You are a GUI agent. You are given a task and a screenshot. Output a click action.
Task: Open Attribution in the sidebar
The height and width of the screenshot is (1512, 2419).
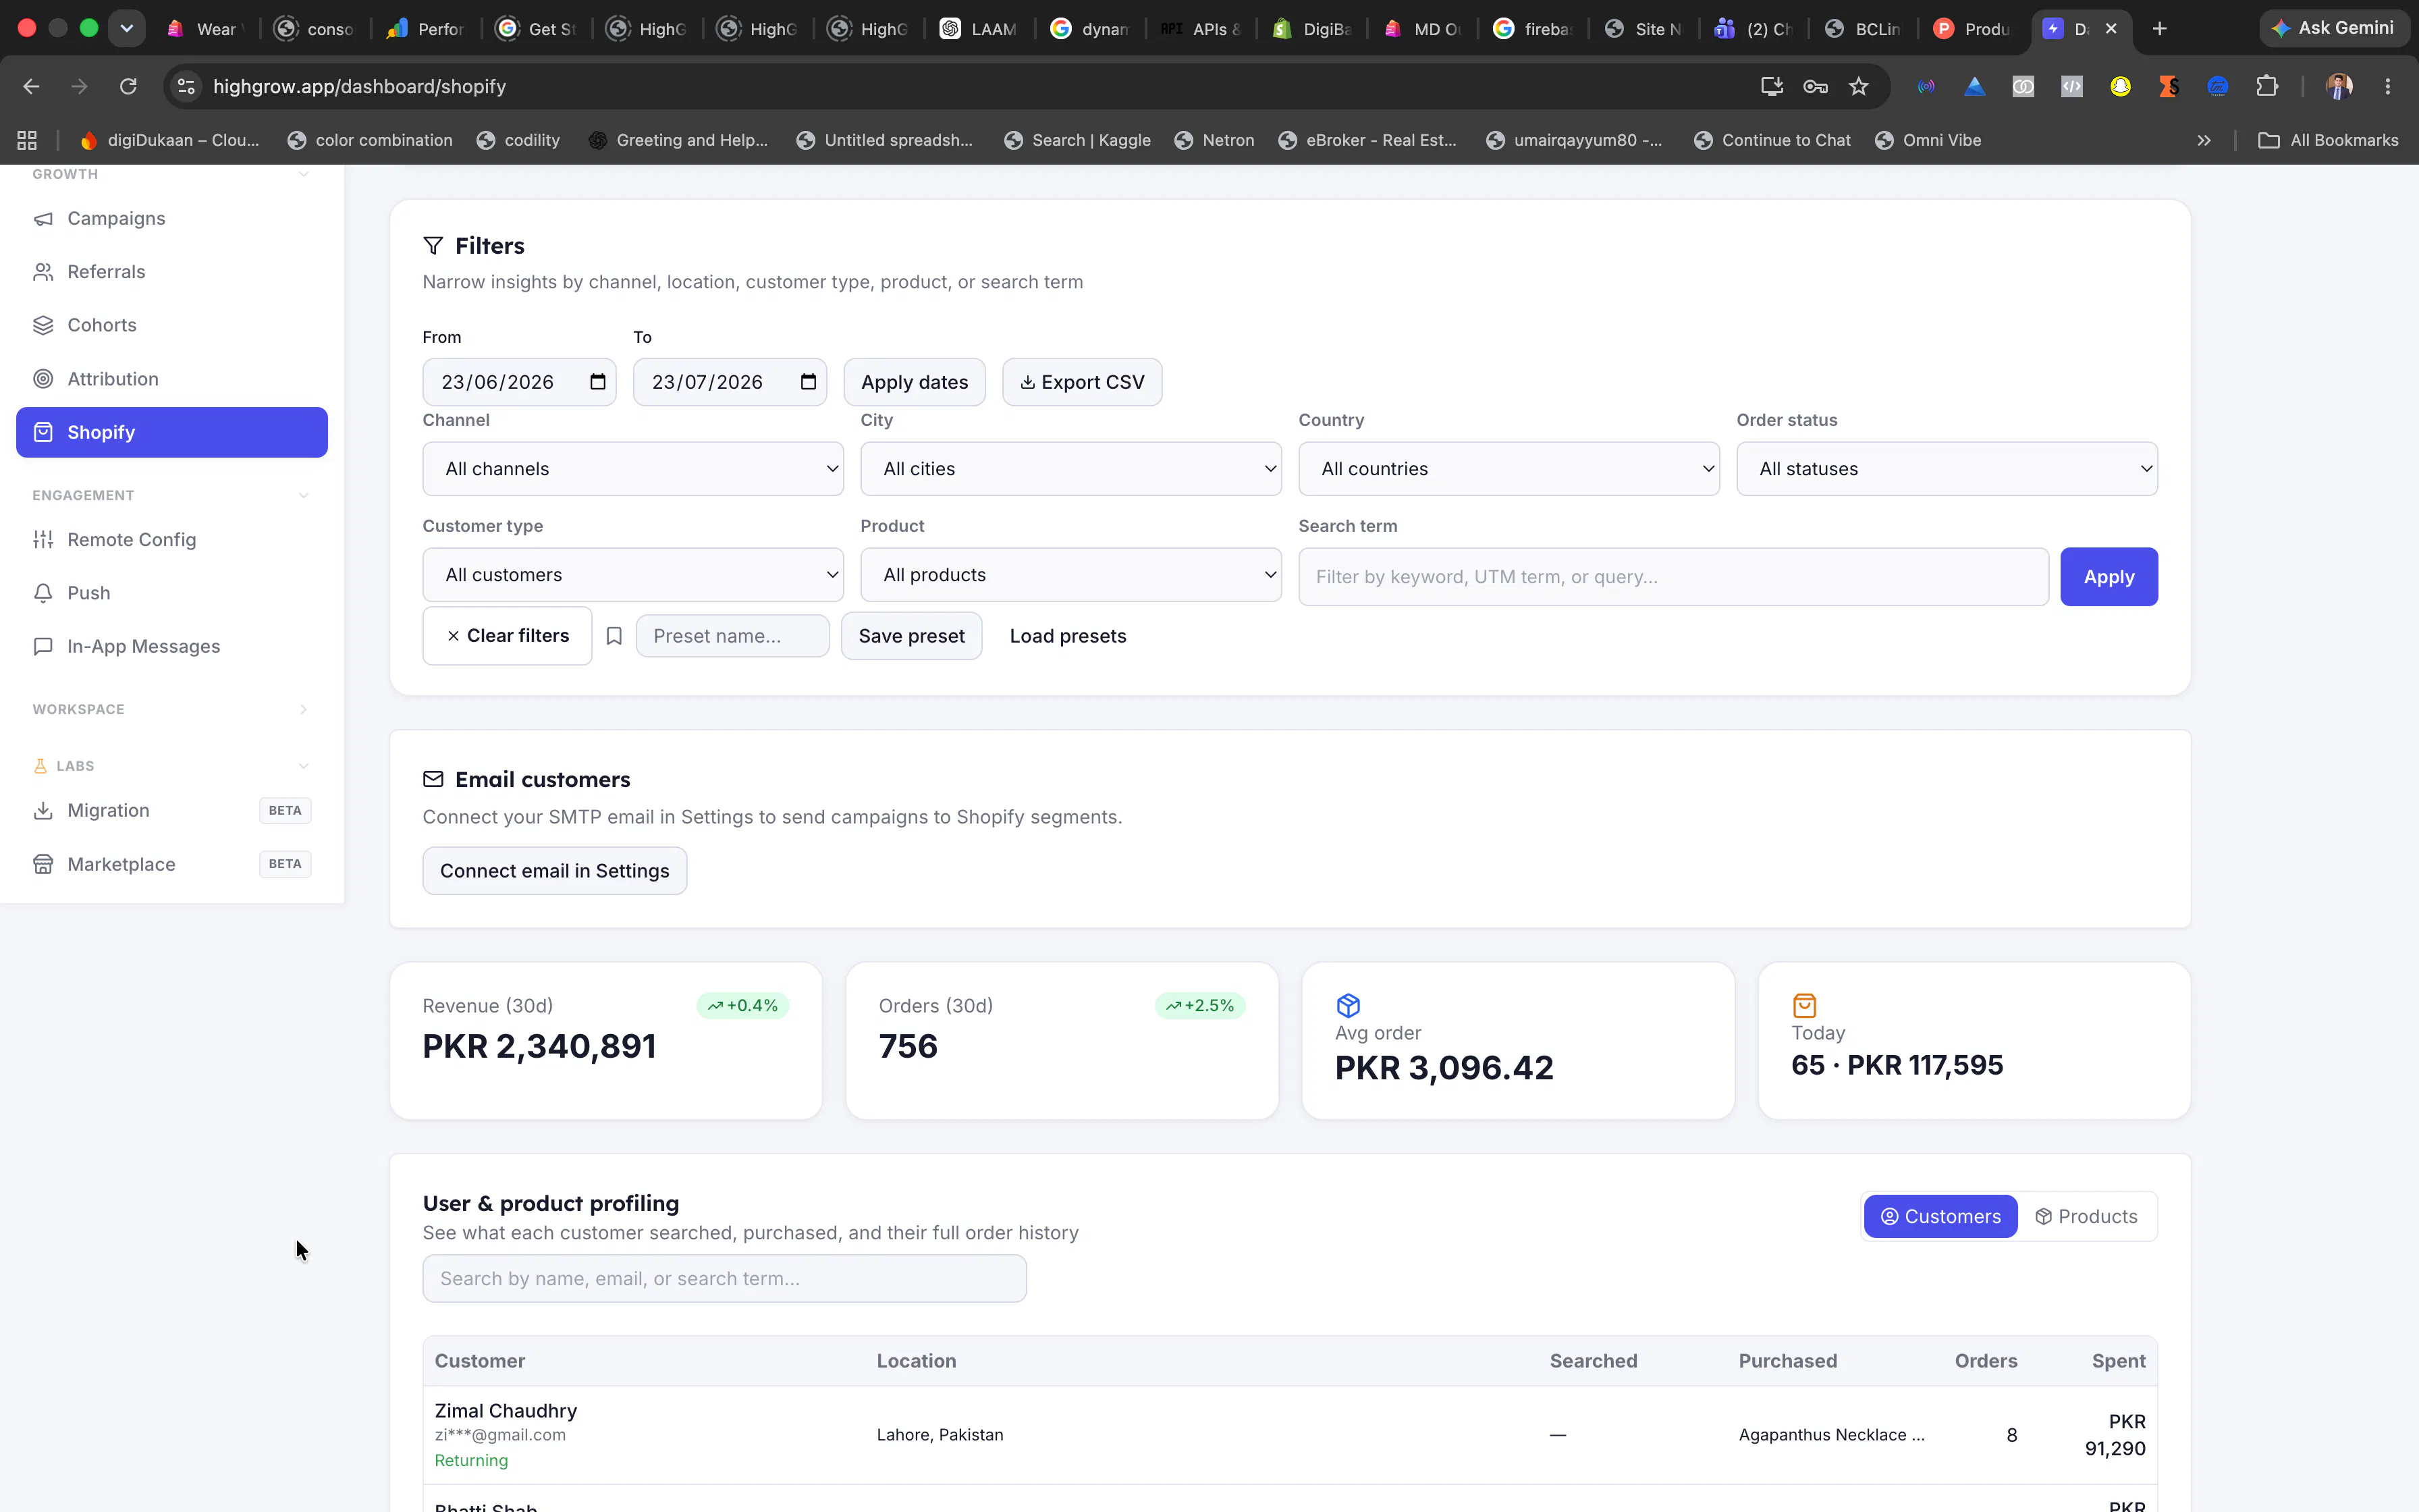coord(172,379)
